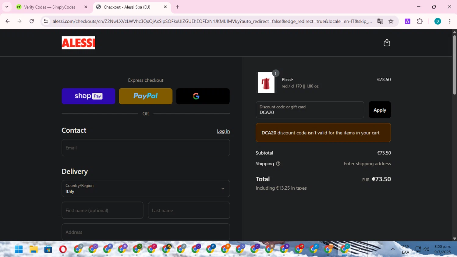Click the browser address bar URL
The width and height of the screenshot is (457, 257).
[212, 21]
